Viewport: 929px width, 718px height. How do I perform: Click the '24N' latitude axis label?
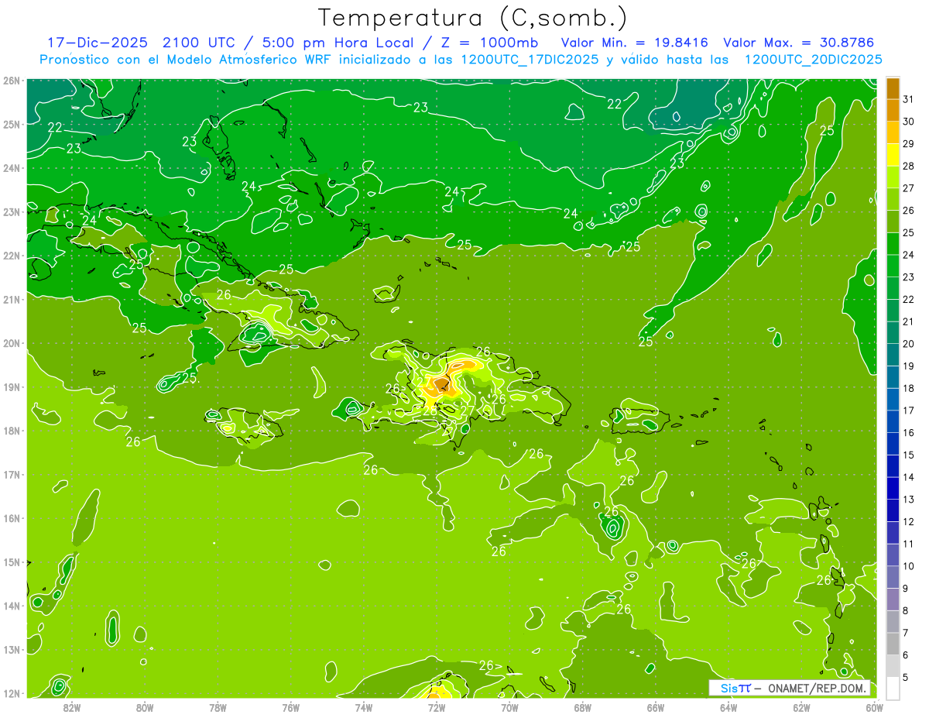point(12,168)
